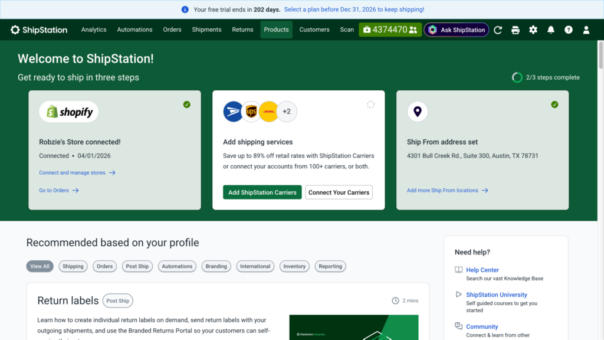604x340 pixels.
Task: Click the info icon in trial banner
Action: tap(185, 9)
